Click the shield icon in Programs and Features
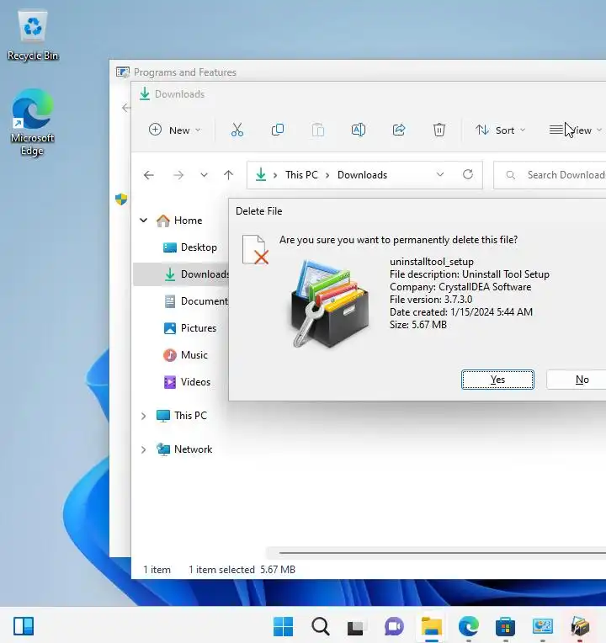The height and width of the screenshot is (643, 606). [121, 199]
